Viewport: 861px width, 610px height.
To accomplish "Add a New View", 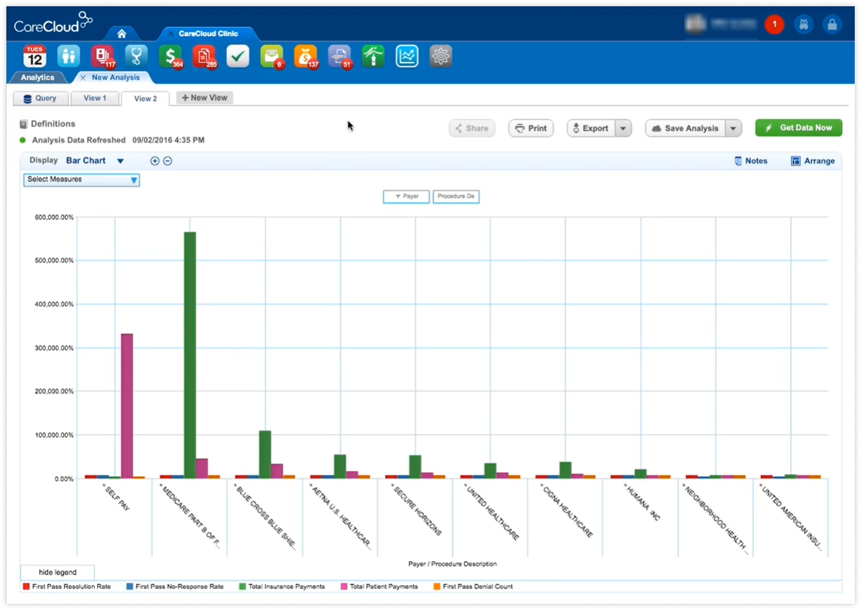I will pyautogui.click(x=204, y=98).
